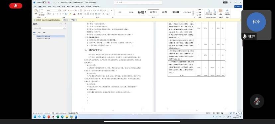
Task: Click the Word icon on the taskbar
Action: click(x=76, y=117)
